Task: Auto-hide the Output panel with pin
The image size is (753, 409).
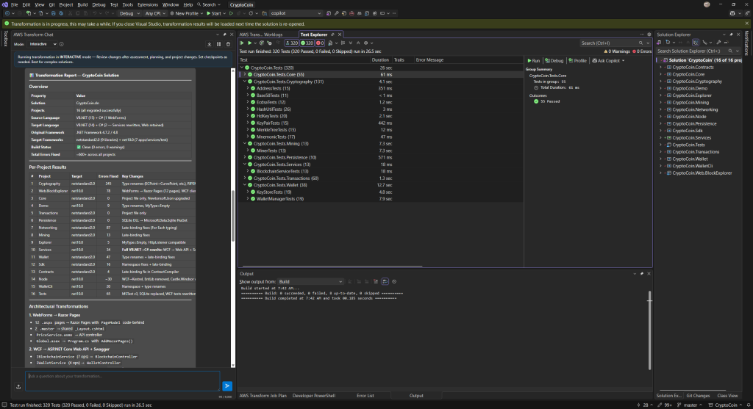Action: (x=641, y=274)
